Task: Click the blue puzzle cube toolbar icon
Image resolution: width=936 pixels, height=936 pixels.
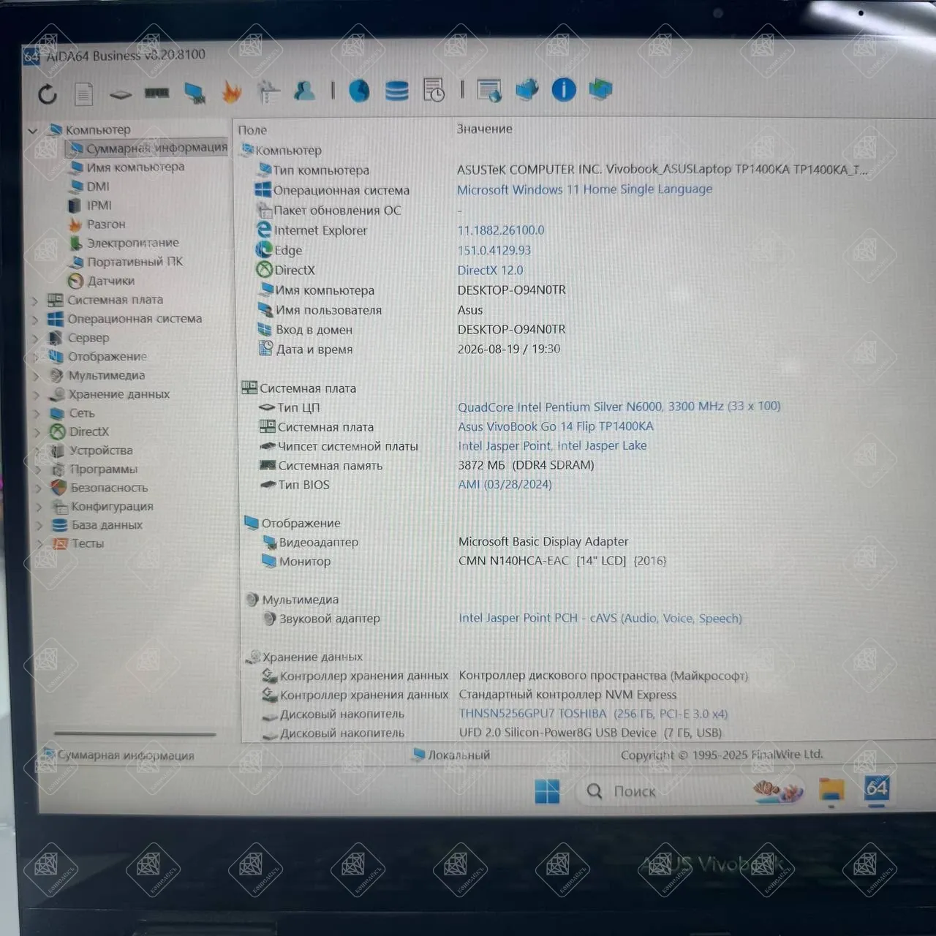Action: click(x=526, y=89)
